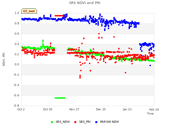Click the Jan 22 axis label

click(127, 109)
